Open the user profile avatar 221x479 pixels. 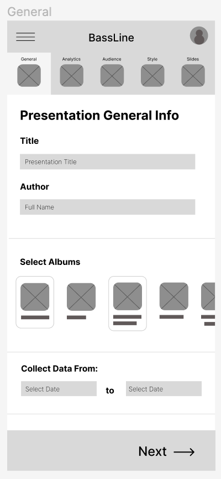[199, 35]
